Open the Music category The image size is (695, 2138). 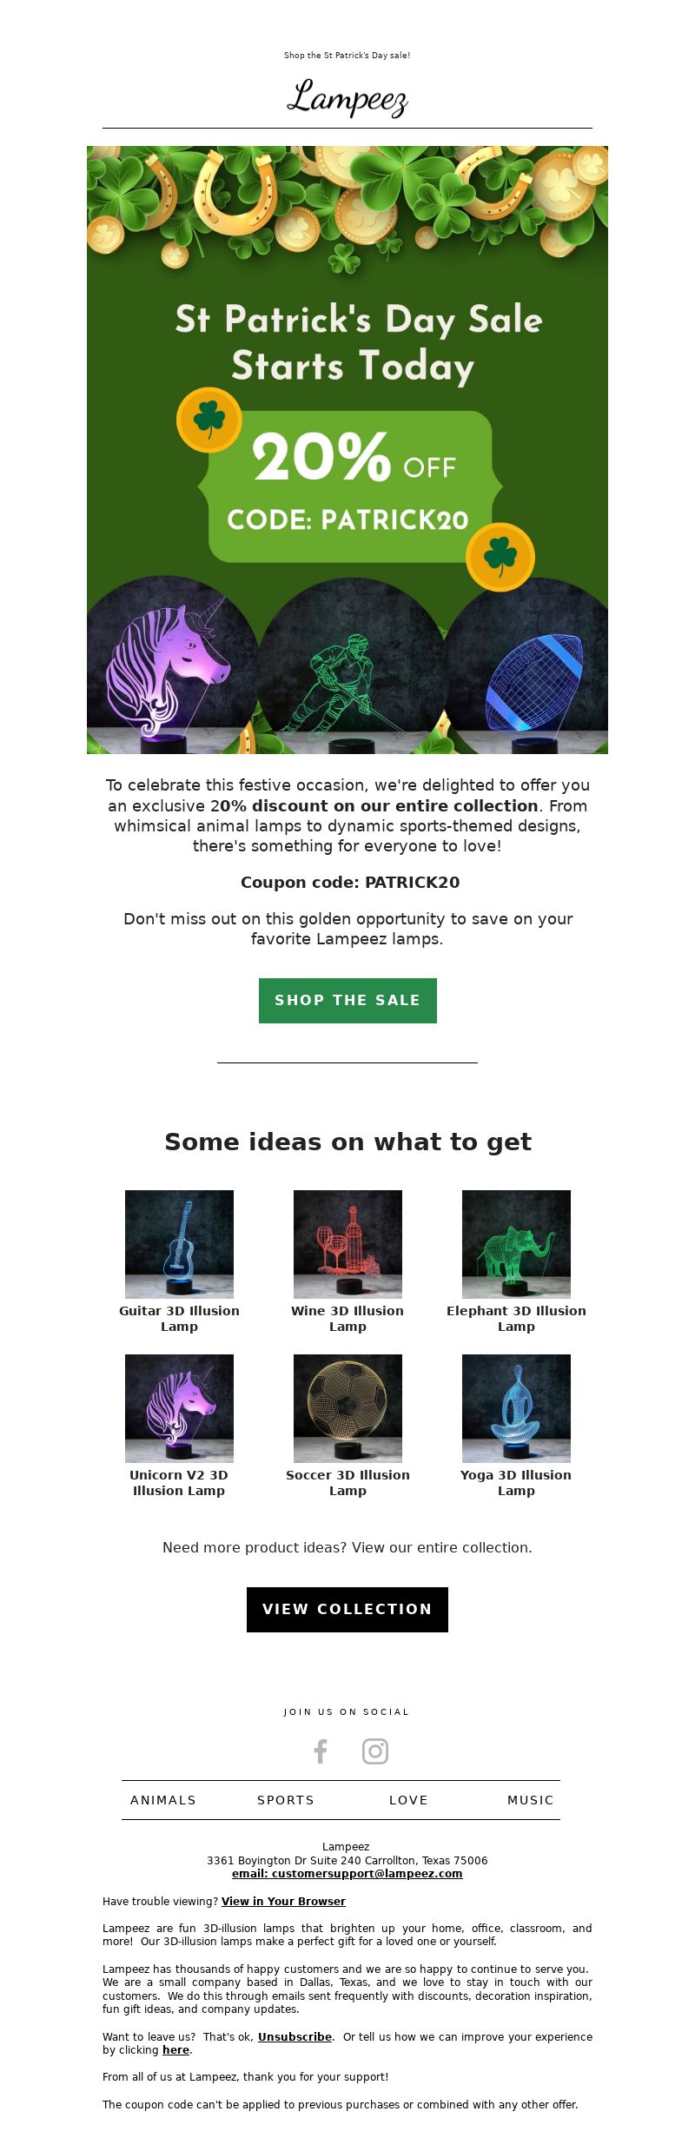point(531,1800)
